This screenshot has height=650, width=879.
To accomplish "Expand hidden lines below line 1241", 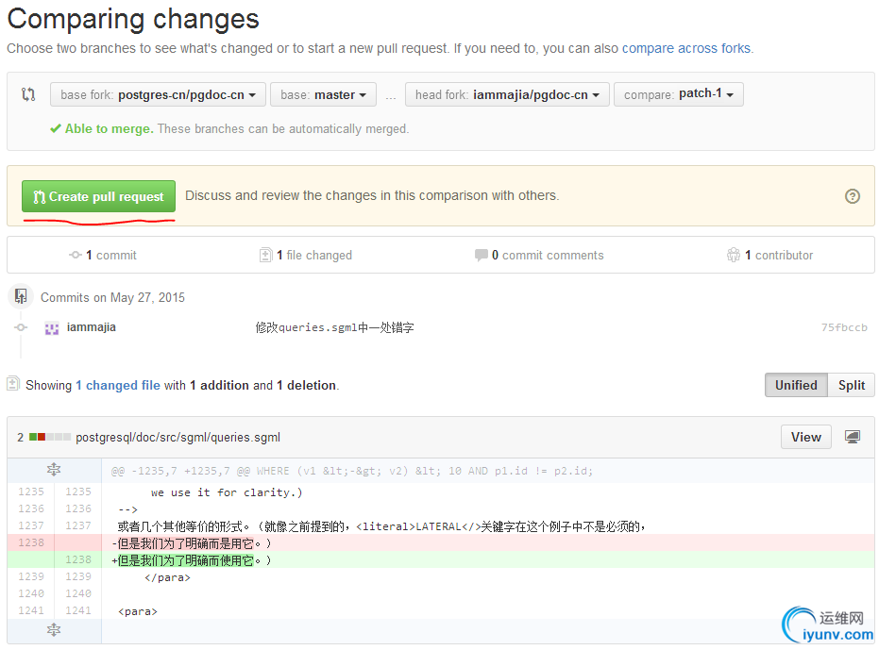I will pos(54,630).
